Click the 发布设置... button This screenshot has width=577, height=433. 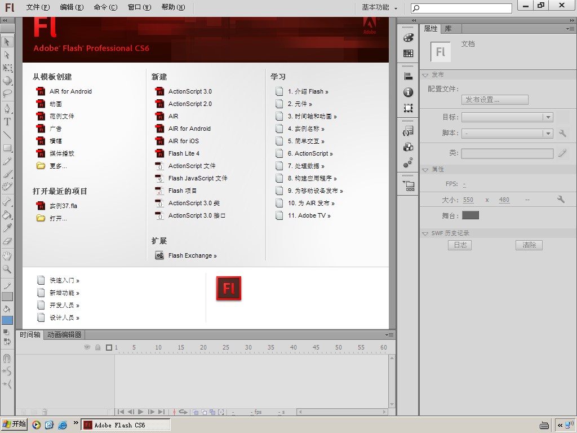coord(495,100)
